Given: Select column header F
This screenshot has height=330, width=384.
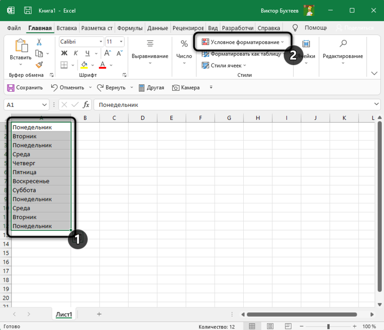Looking at the screenshot, I should point(200,118).
